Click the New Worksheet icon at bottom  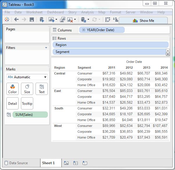66,163
